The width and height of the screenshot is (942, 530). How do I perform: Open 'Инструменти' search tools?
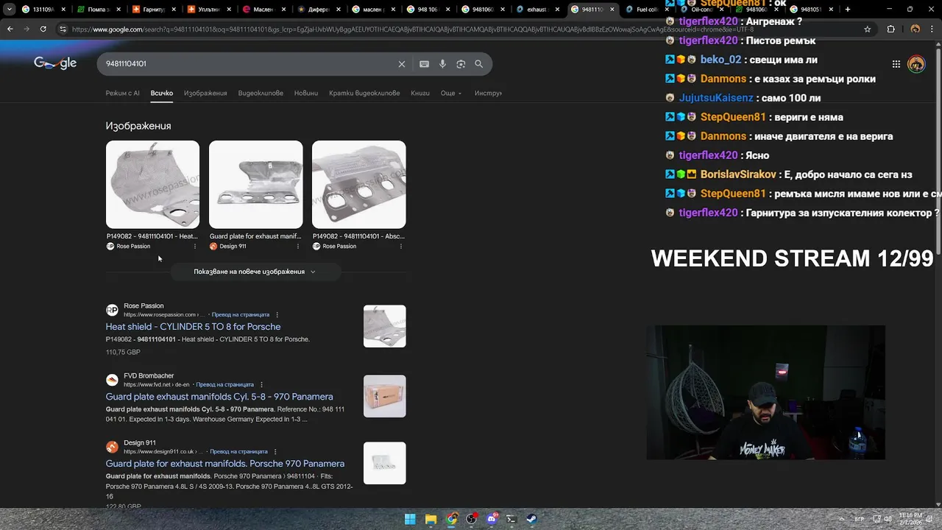pos(488,93)
